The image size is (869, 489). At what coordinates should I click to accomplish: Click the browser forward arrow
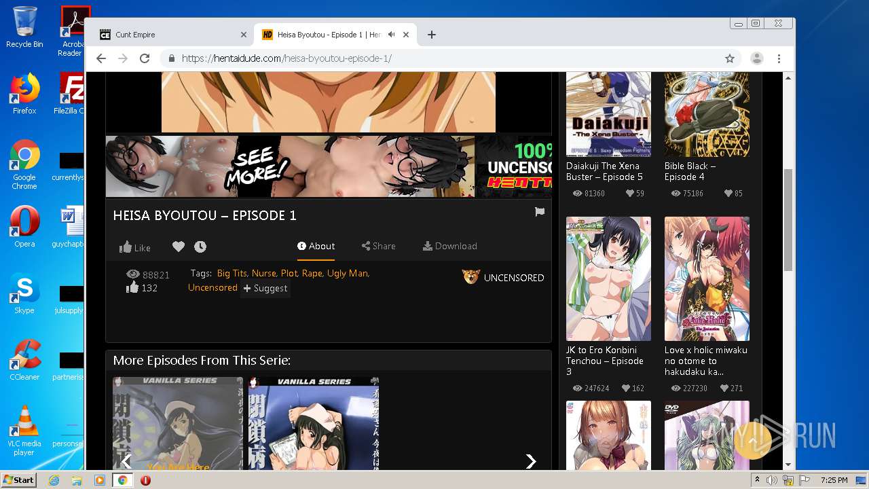[123, 58]
